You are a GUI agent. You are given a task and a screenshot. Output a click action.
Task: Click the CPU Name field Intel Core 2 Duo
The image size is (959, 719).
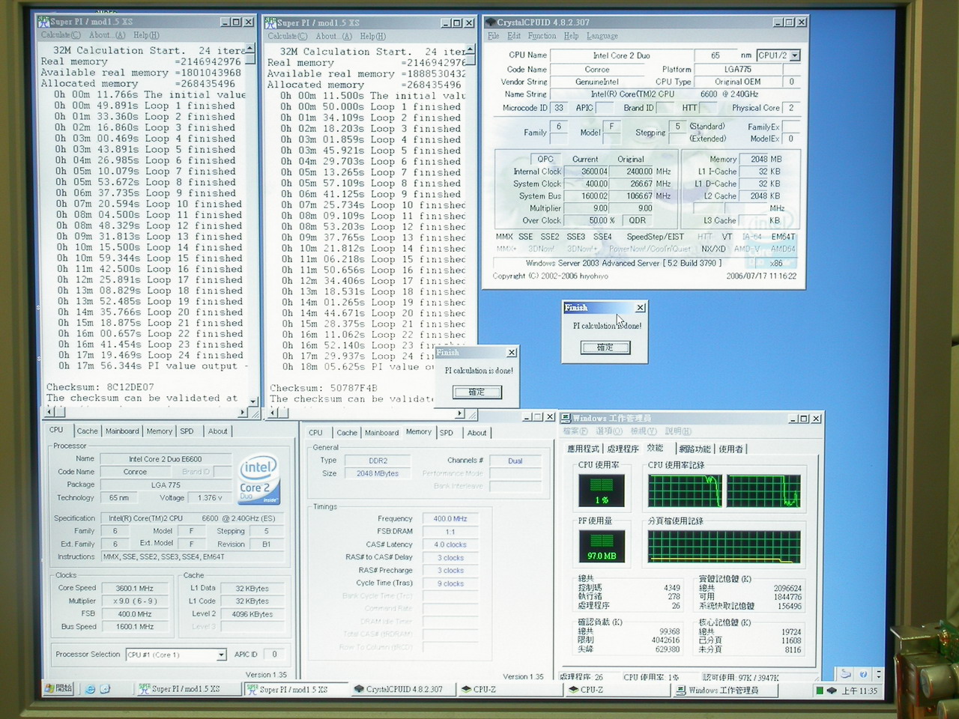pyautogui.click(x=621, y=55)
